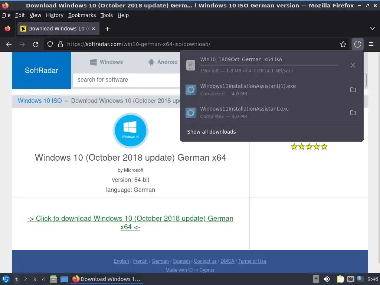This screenshot has height=285, width=380.
Task: Show site security padlock info
Action: tap(60, 45)
